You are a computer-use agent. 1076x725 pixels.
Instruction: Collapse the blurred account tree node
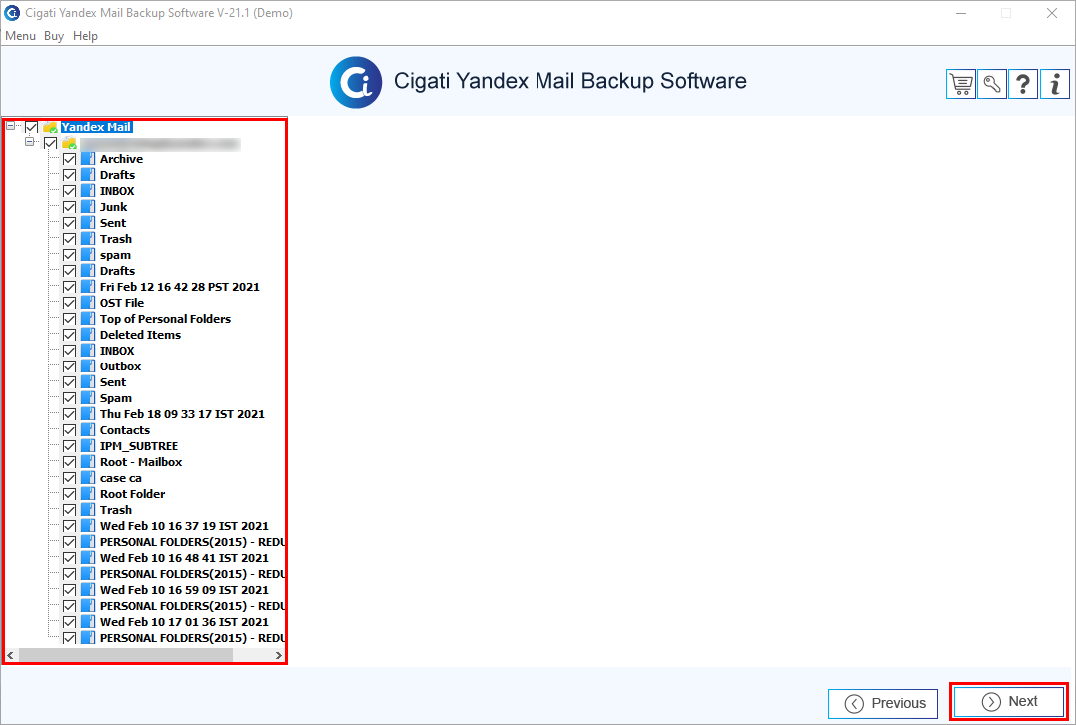(x=30, y=141)
